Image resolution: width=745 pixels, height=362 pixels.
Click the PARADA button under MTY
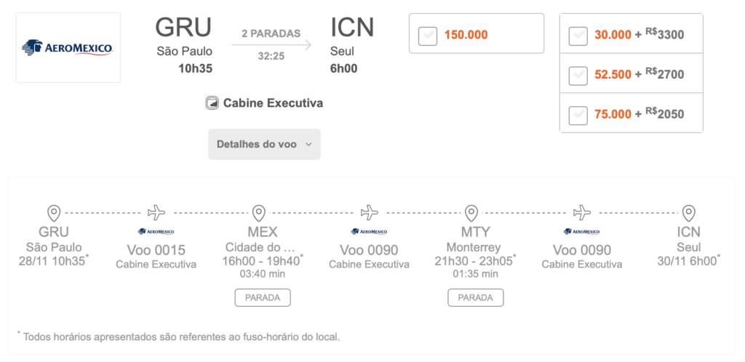point(475,298)
